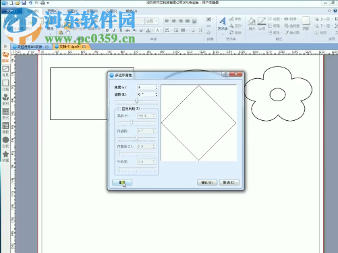Apply italic formatting with I icon
The width and height of the screenshot is (338, 253).
[x=114, y=30]
